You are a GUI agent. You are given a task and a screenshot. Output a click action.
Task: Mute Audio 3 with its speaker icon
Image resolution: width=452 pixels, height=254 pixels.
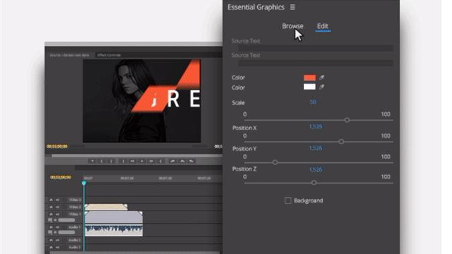(58, 247)
